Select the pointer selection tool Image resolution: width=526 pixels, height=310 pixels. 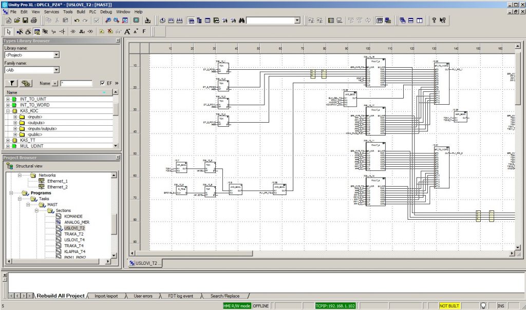pyautogui.click(x=8, y=32)
